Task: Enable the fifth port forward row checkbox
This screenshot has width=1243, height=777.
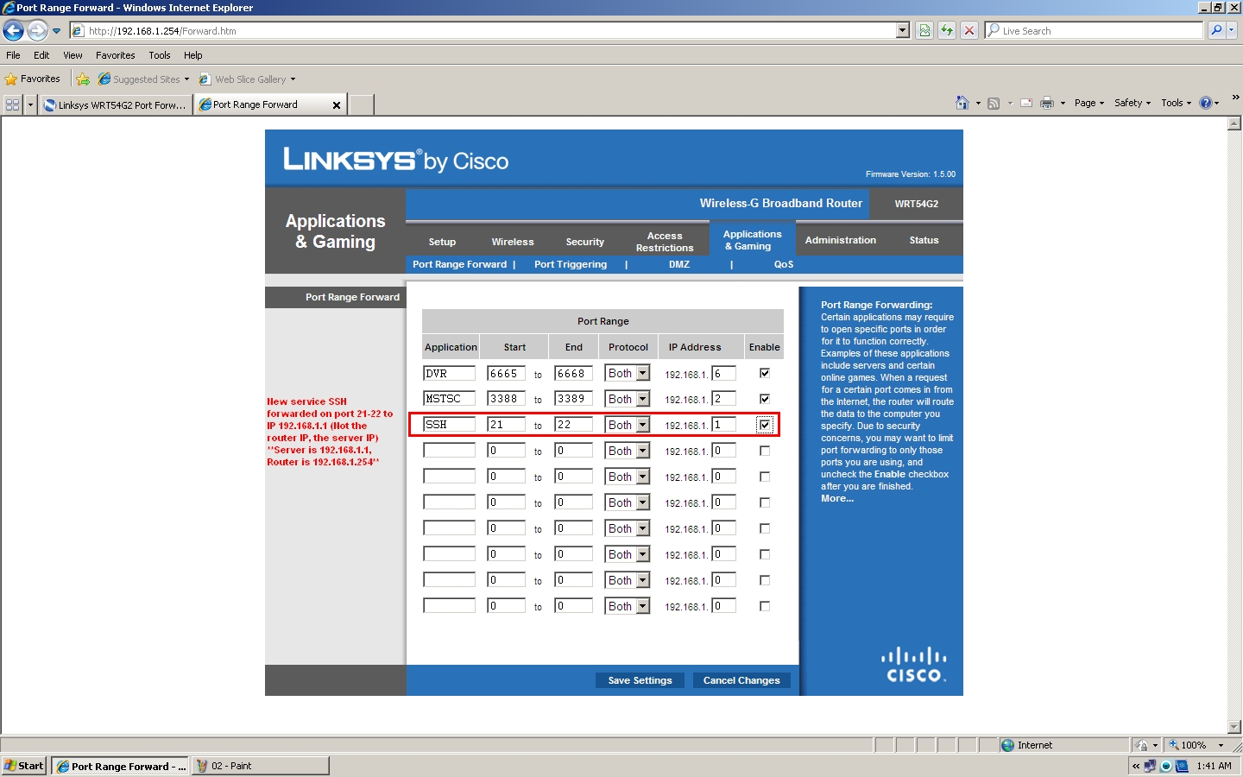Action: tap(765, 477)
